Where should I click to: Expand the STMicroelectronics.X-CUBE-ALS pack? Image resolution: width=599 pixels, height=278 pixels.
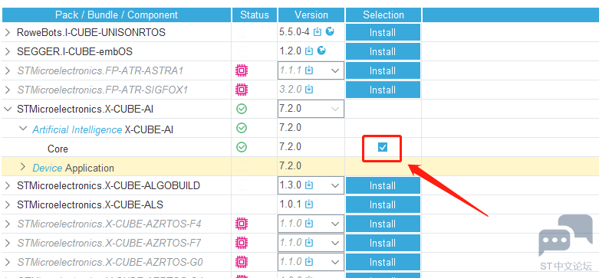click(x=8, y=204)
